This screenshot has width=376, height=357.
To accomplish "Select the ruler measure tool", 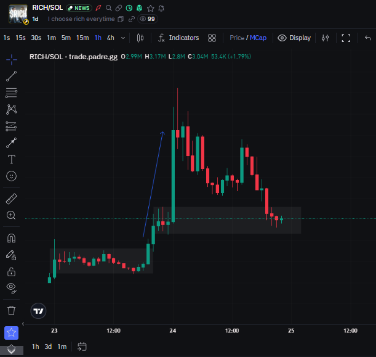I will click(x=11, y=199).
